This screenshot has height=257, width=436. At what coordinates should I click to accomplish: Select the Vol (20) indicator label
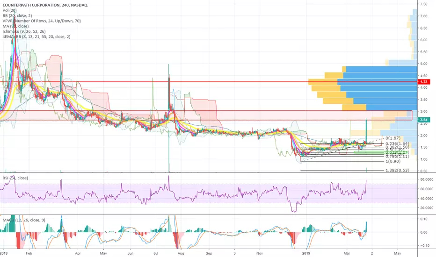point(9,10)
